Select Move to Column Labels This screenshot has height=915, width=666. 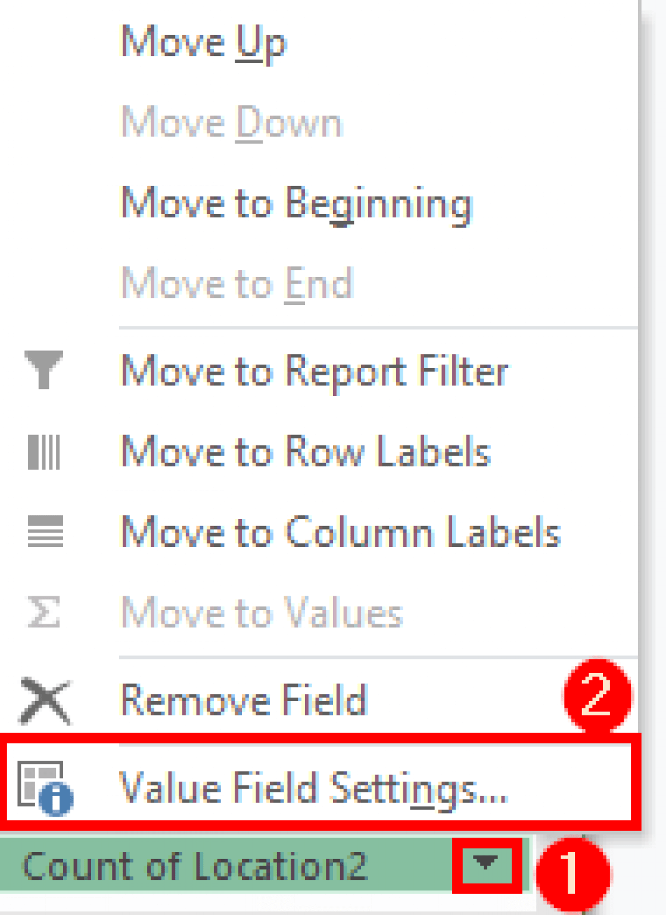click(x=340, y=532)
